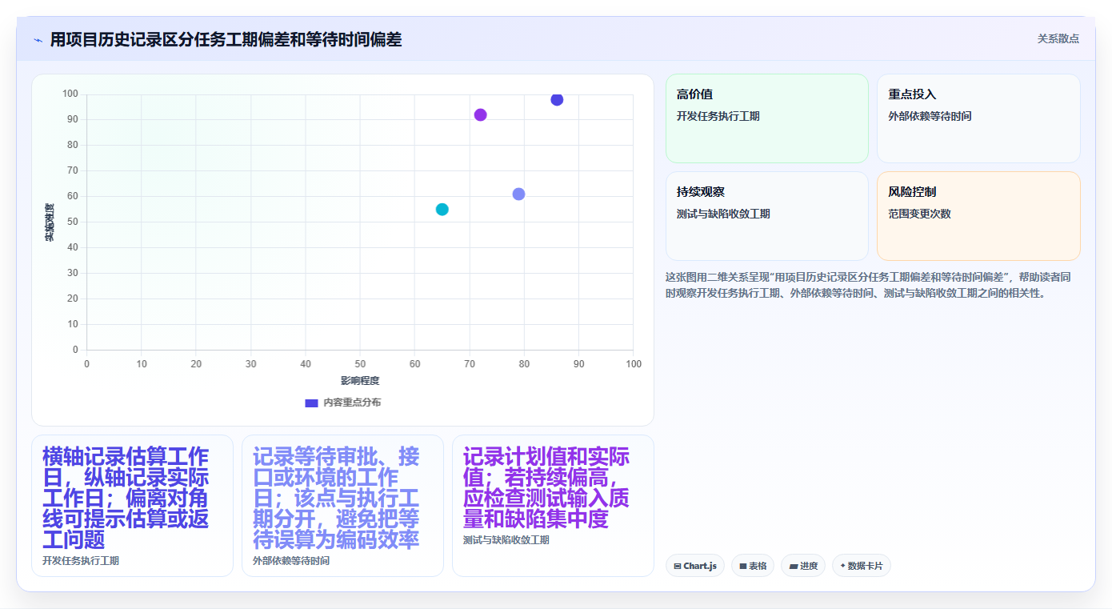Click the text 范围变更次数
Screen dimensions: 1112x609
[x=919, y=214]
